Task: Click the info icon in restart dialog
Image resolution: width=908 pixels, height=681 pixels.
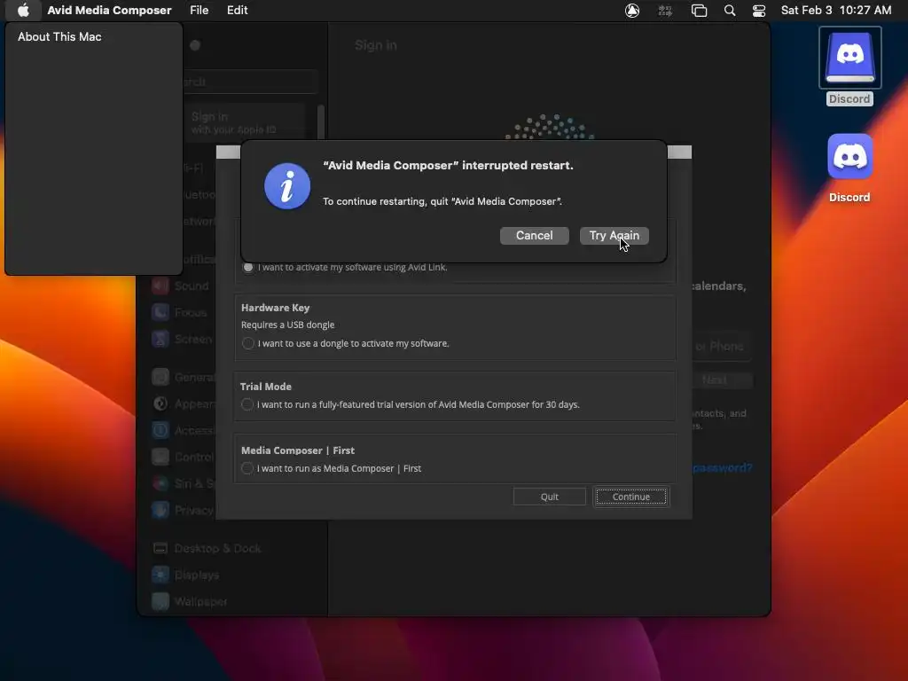Action: 287,186
